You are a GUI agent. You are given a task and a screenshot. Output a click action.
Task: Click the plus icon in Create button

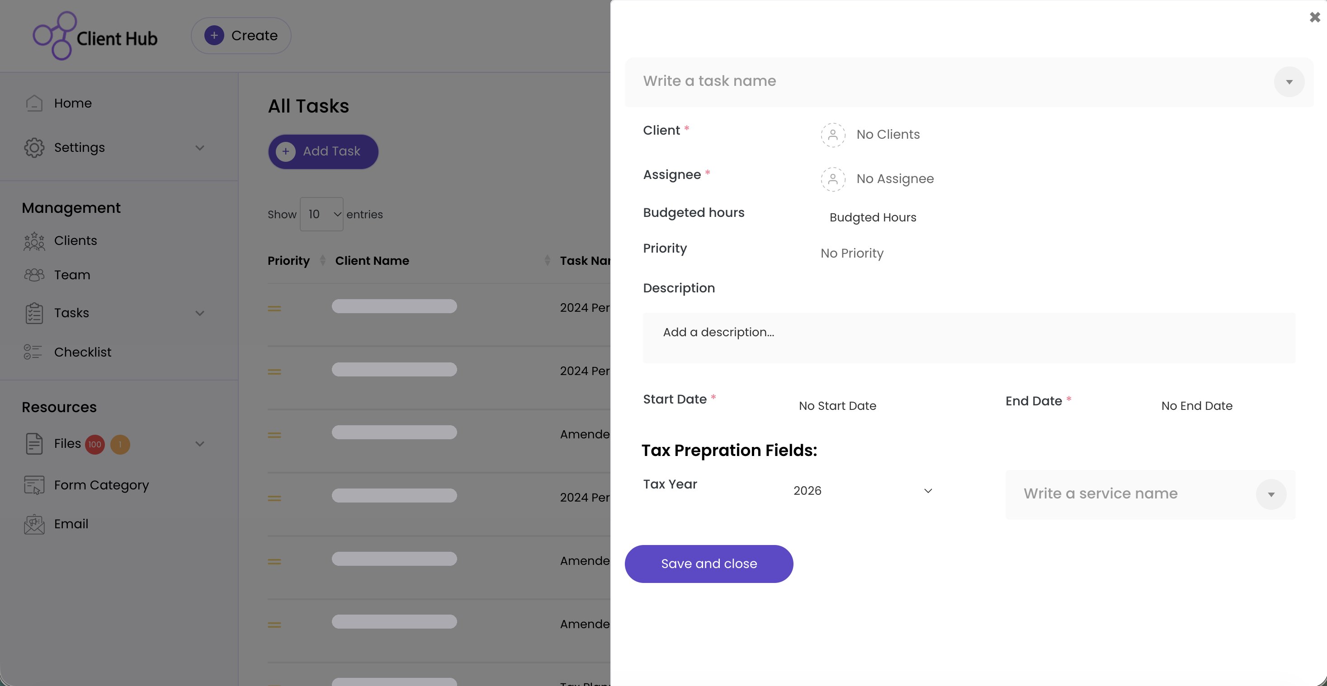pyautogui.click(x=214, y=36)
